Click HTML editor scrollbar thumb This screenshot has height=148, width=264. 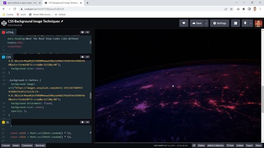click(91, 42)
